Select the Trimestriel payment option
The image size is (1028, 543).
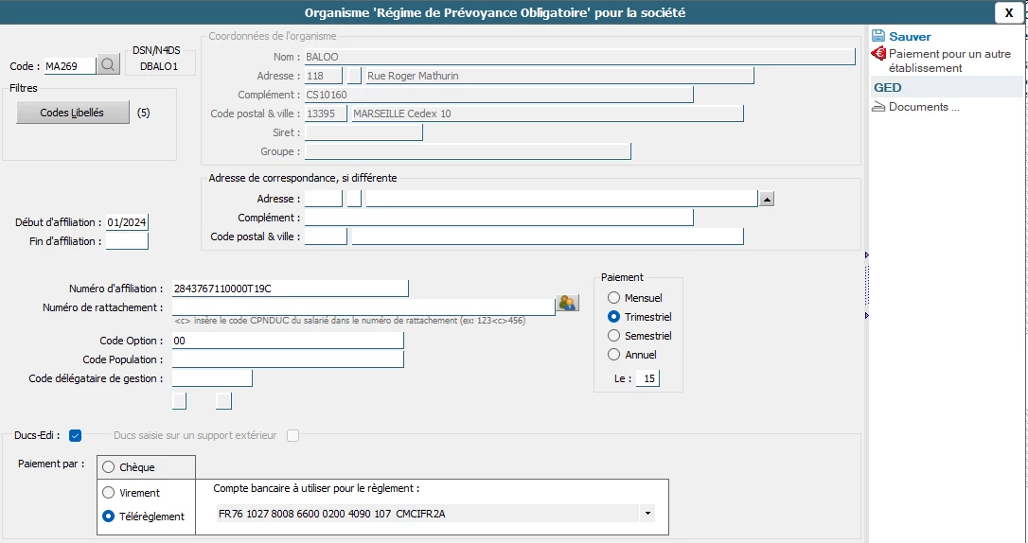click(613, 316)
